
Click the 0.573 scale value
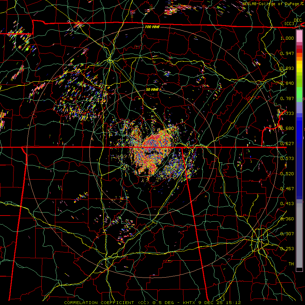[x=287, y=159]
